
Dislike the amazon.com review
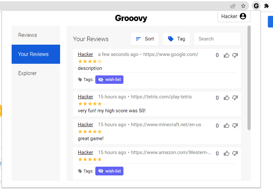[x=235, y=153]
